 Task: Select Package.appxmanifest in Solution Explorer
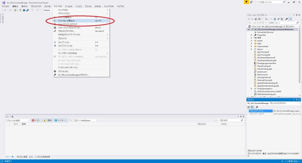point(267,63)
